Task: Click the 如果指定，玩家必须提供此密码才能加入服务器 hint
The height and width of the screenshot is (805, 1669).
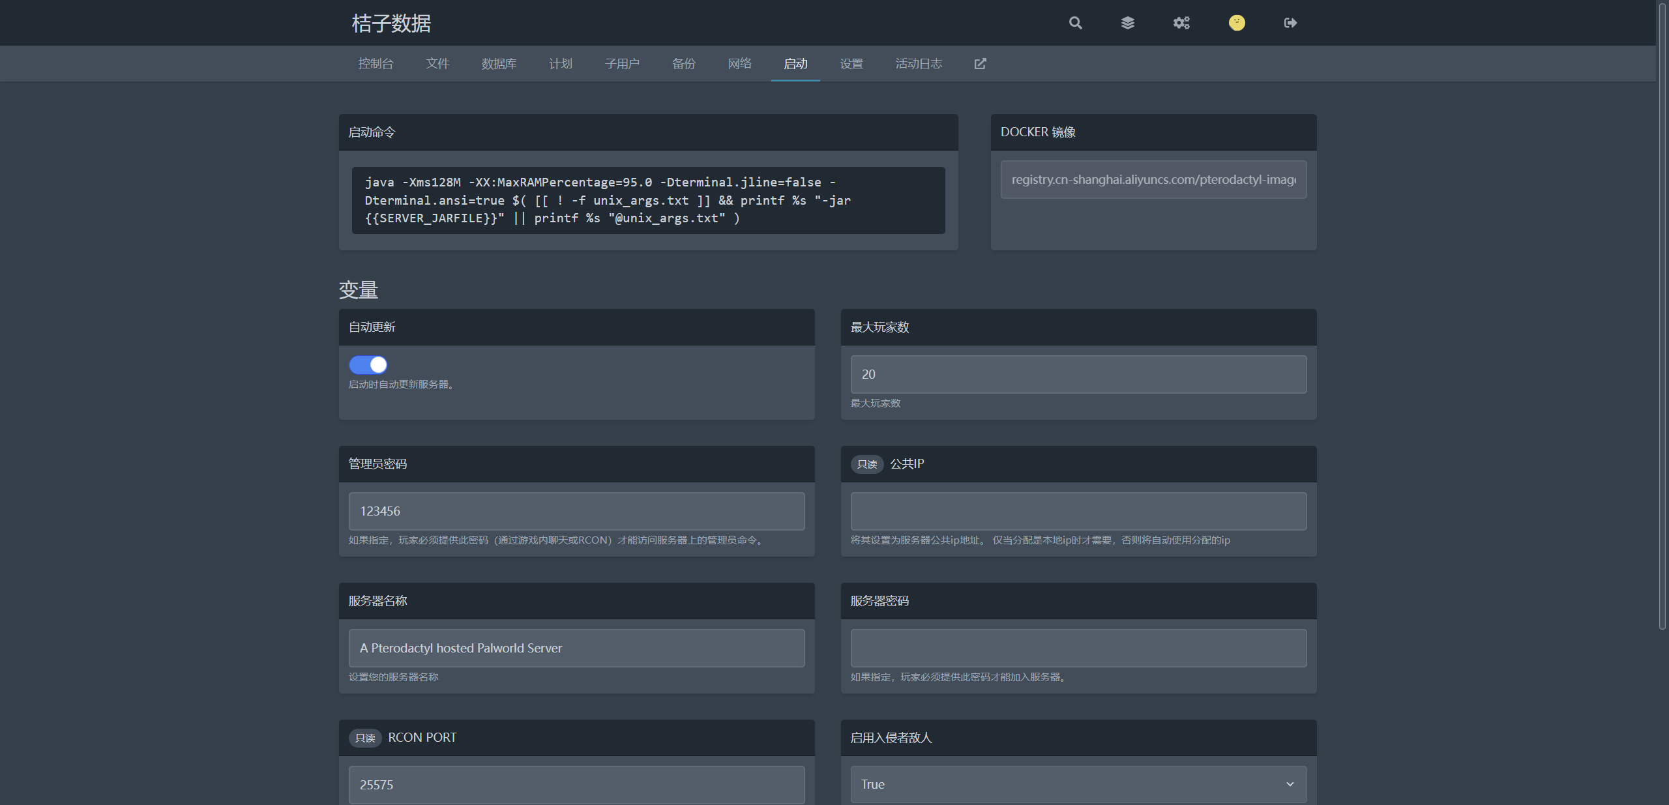Action: (x=960, y=677)
